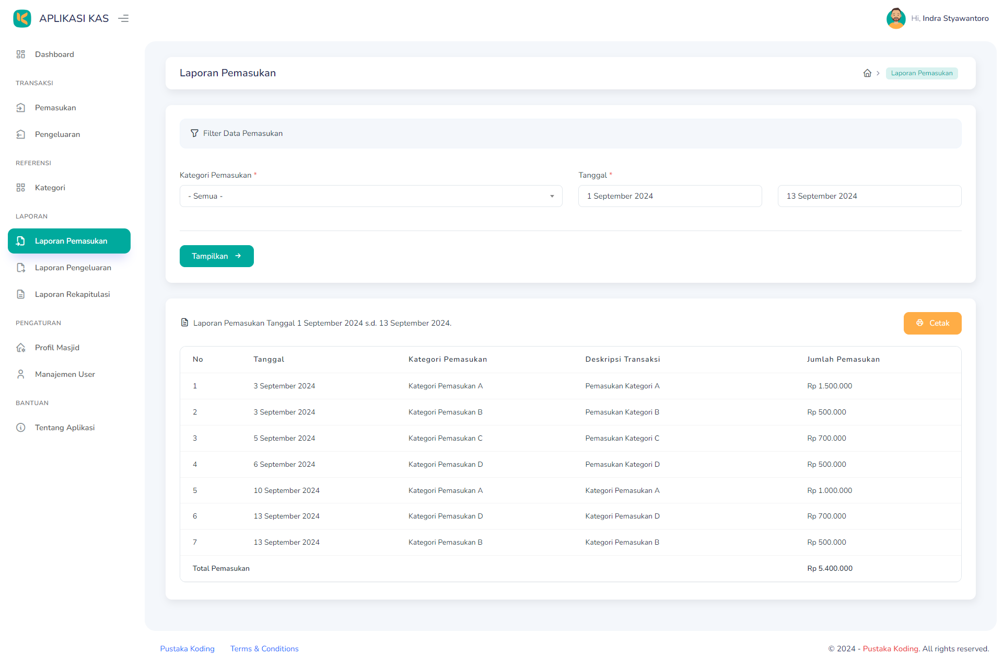This screenshot has height=667, width=1003.
Task: Select the Pemasukan transaction icon in sidebar
Action: (21, 107)
